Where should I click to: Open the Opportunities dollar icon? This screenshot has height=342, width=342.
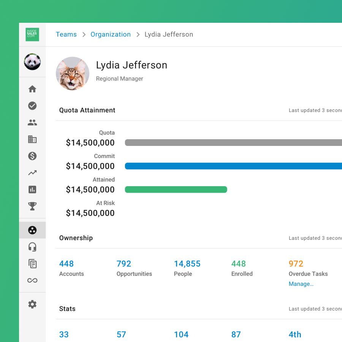tap(32, 156)
